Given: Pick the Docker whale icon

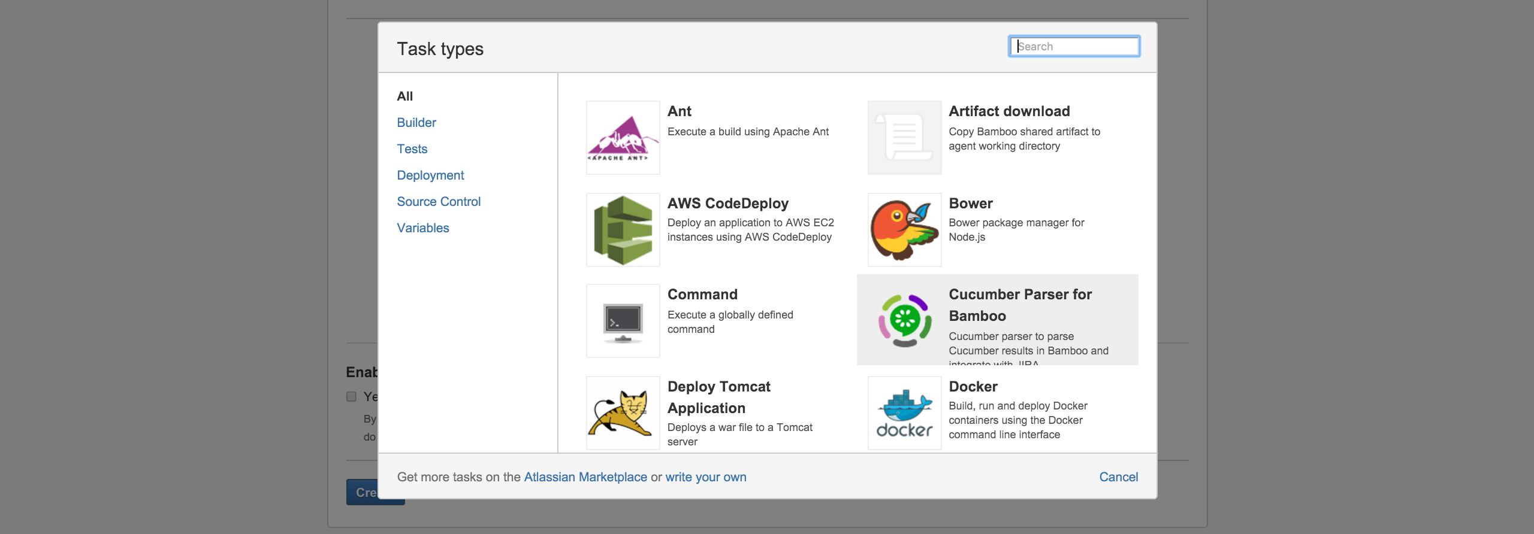Looking at the screenshot, I should point(905,413).
